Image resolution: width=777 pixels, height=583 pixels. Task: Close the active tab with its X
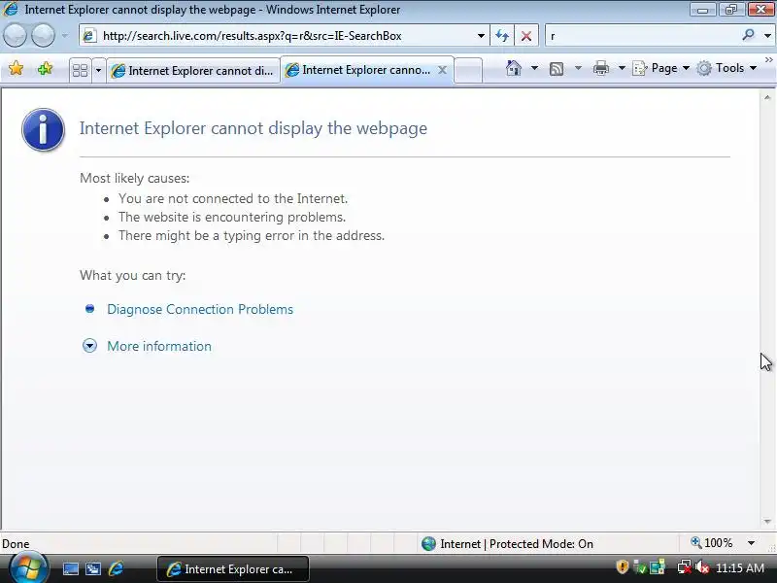[x=443, y=70]
